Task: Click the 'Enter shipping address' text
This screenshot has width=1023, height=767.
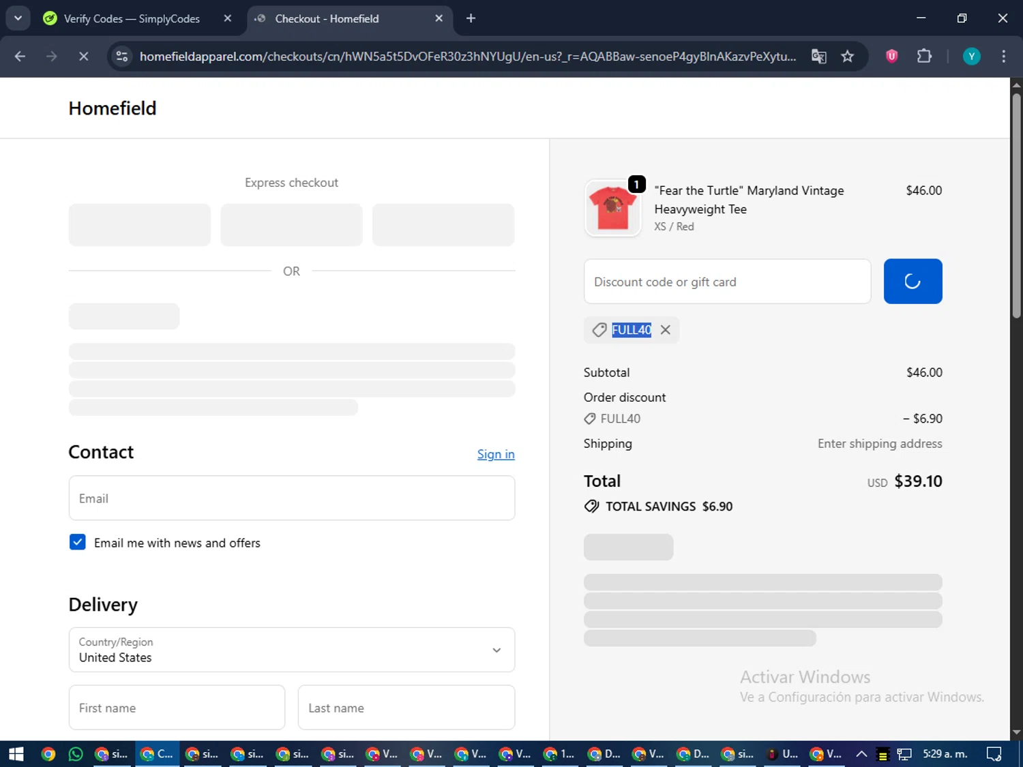Action: click(880, 444)
